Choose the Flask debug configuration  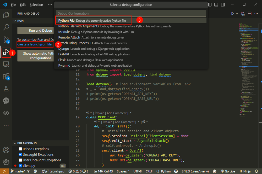62,60
